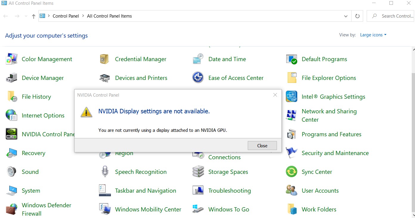The width and height of the screenshot is (415, 218).
Task: Select All Control Panel Items breadcrumb
Action: (x=109, y=16)
